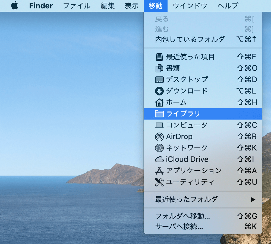
Task: Select ネットワーク in the menu
Action: [x=203, y=148]
